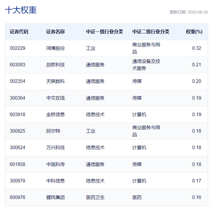Select security code 300624
The width and height of the screenshot is (213, 214).
pos(17,148)
